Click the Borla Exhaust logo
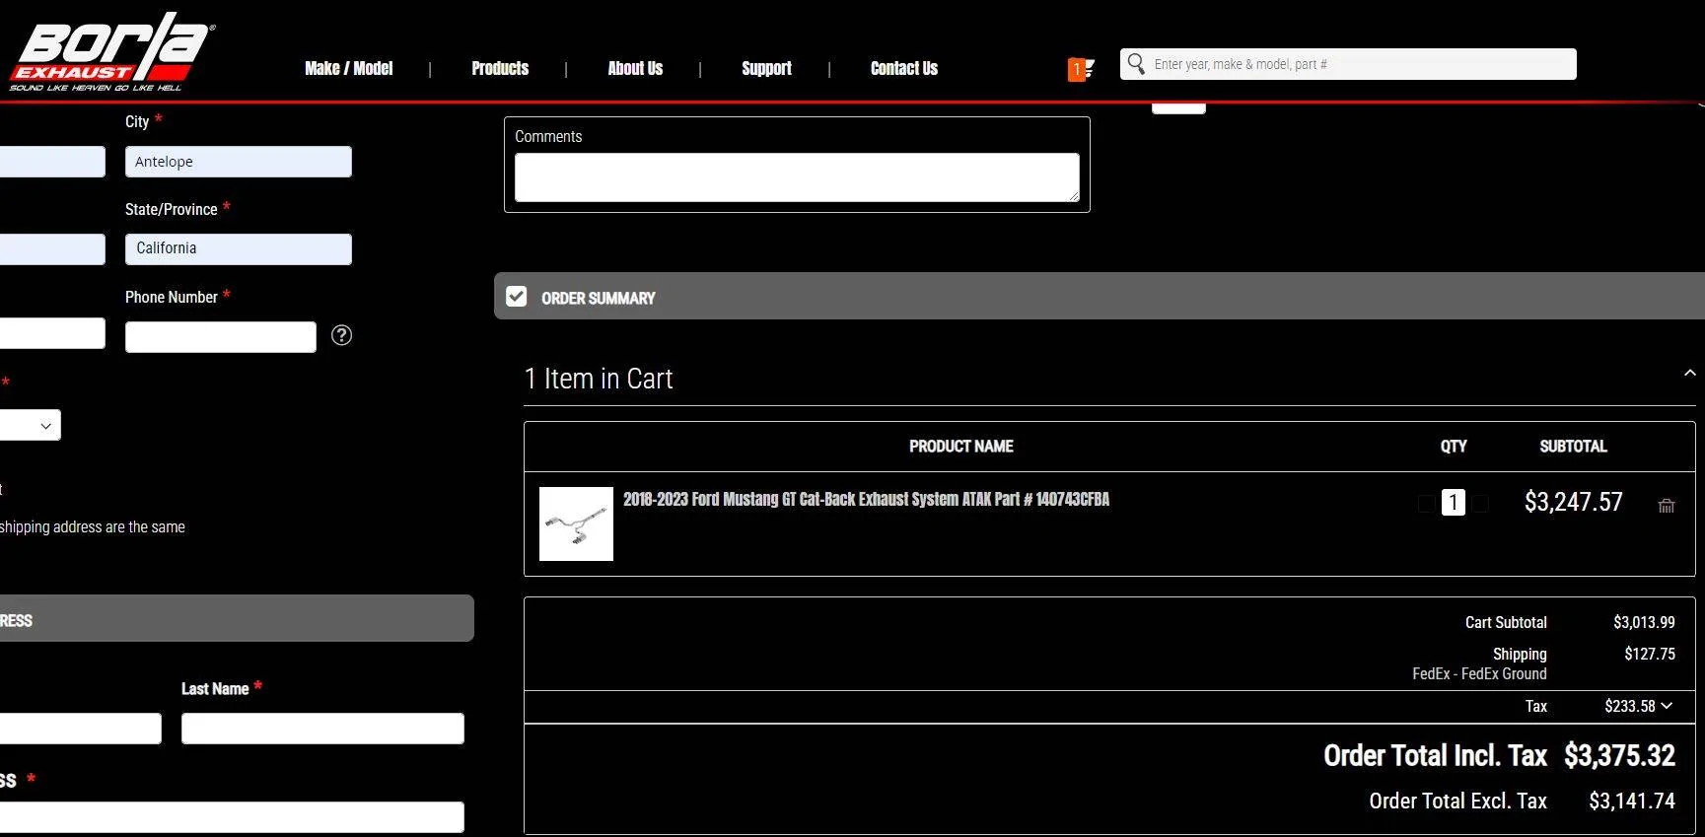This screenshot has height=837, width=1705. (x=110, y=52)
